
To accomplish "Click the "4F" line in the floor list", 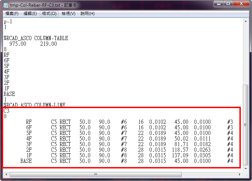I will [7, 71].
